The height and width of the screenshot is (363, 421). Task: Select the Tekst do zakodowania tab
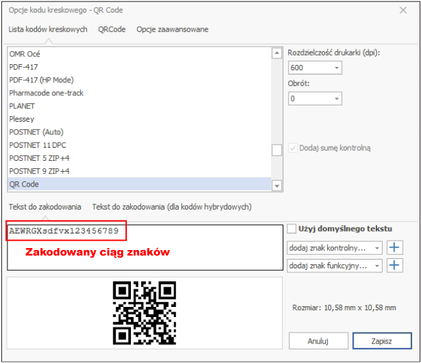(45, 207)
